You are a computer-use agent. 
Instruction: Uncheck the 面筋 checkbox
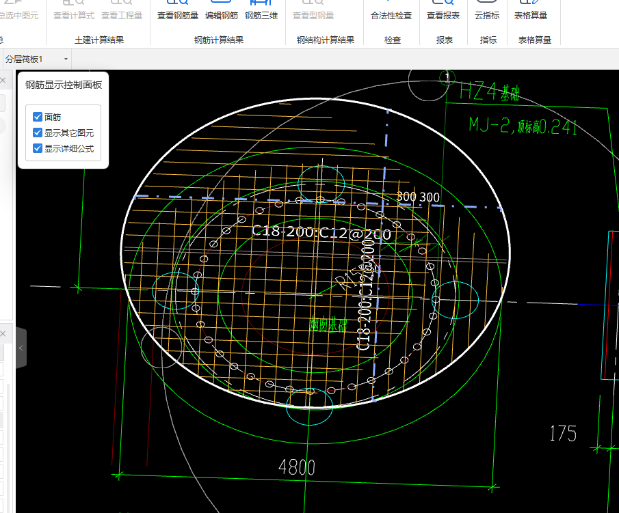tap(38, 117)
